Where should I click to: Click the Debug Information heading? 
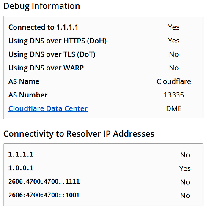(x=42, y=6)
